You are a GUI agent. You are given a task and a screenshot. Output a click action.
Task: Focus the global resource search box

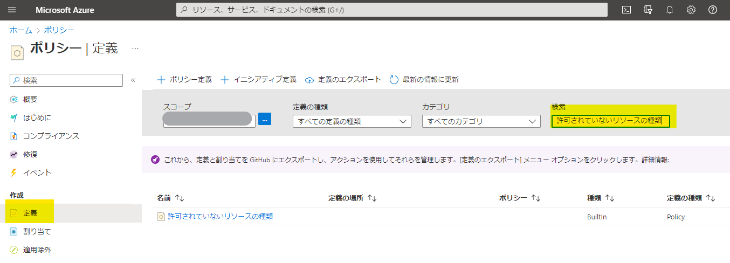coord(392,10)
